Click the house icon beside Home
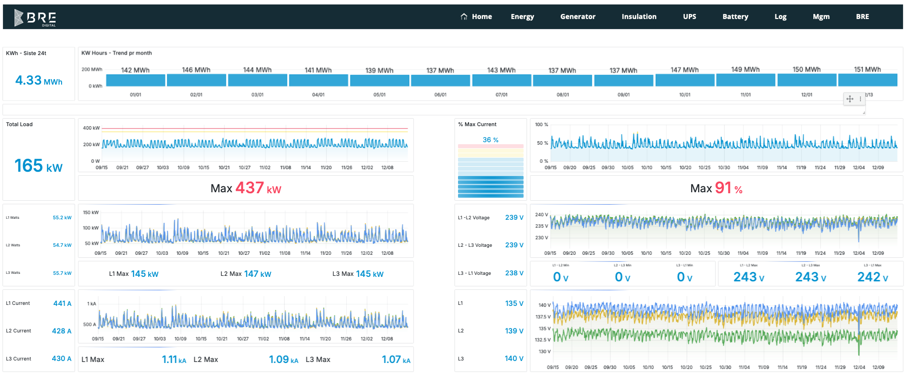The image size is (905, 375). tap(464, 17)
